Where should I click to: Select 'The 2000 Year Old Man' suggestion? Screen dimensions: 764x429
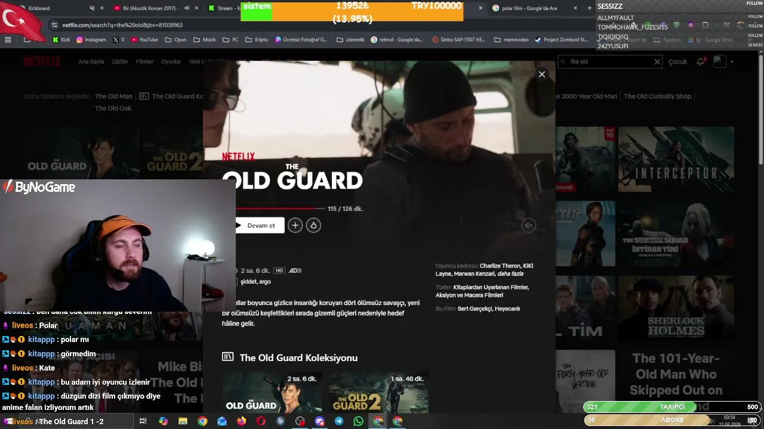(x=587, y=96)
